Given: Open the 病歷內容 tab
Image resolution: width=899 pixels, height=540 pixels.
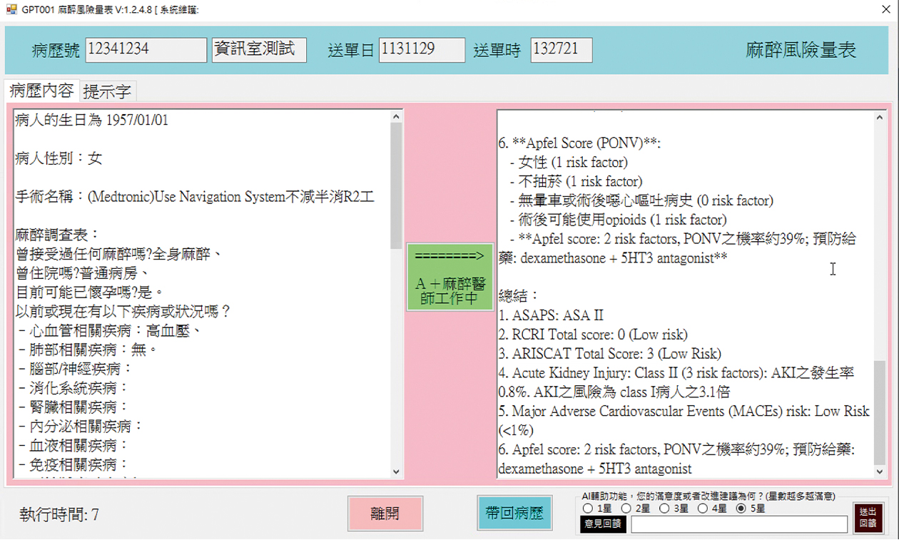Looking at the screenshot, I should click(x=41, y=91).
